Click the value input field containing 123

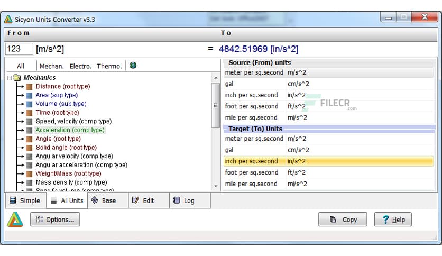click(x=19, y=49)
